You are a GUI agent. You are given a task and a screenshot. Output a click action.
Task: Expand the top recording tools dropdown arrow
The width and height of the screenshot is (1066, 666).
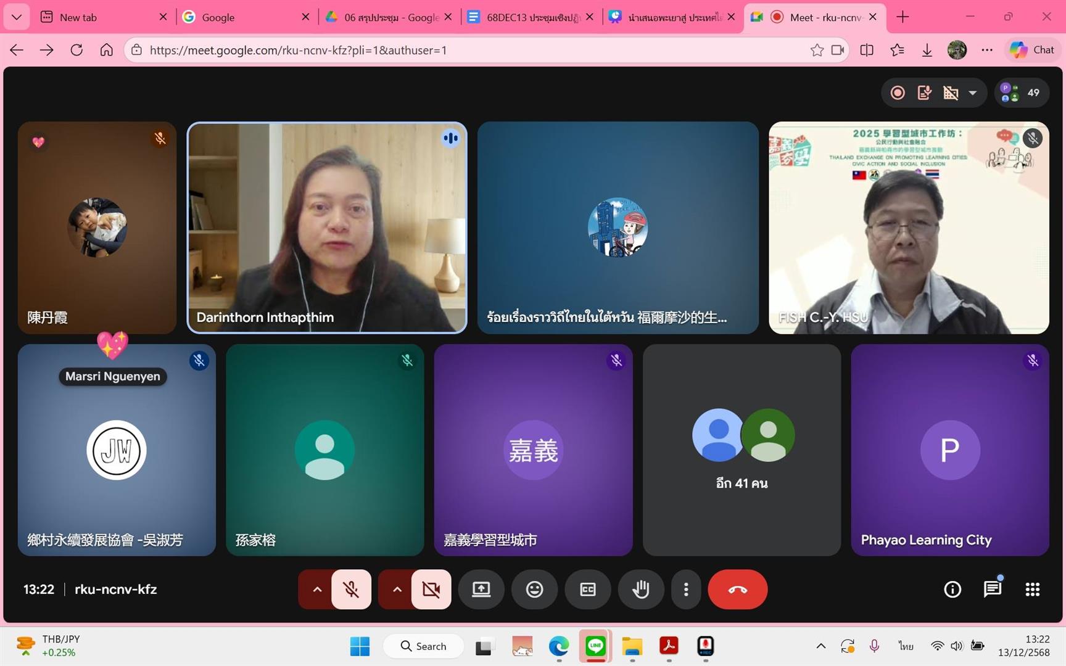(x=973, y=93)
